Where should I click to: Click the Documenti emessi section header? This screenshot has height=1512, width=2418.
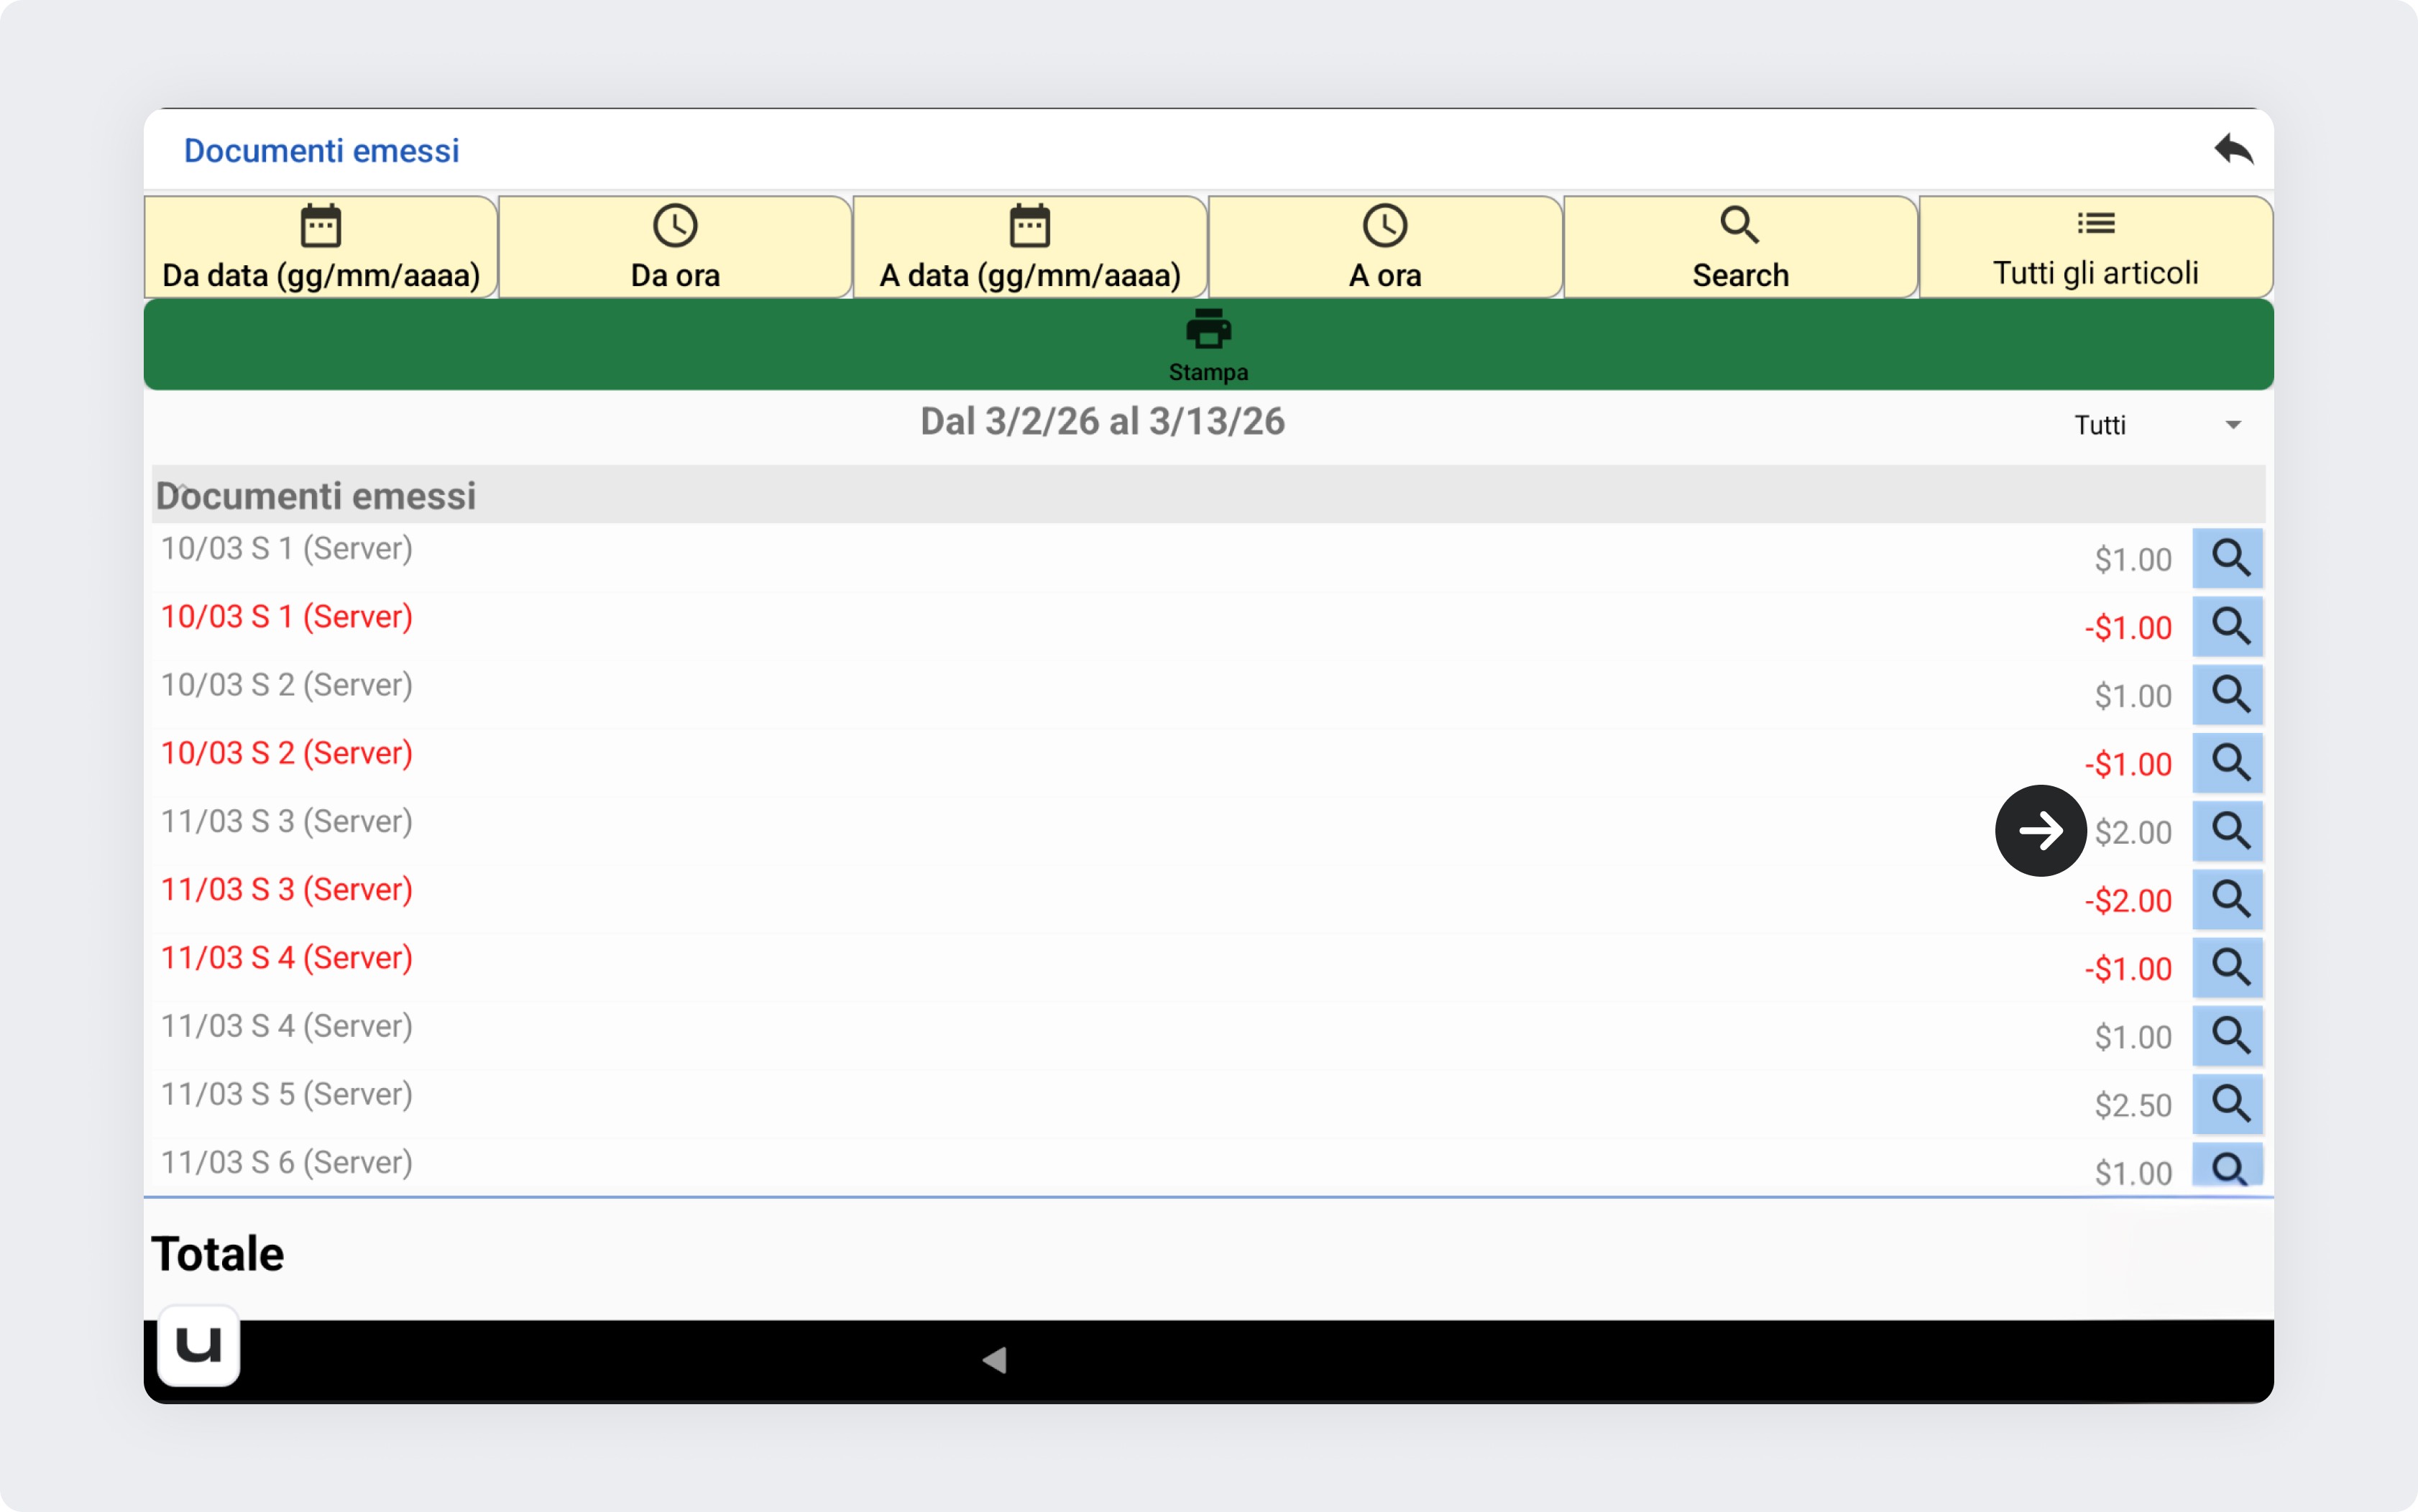[316, 496]
